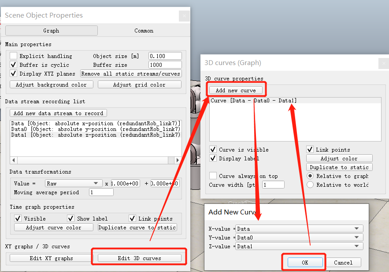Close the Scene Object Properties dialog
The image size is (389, 272).
pos(184,16)
